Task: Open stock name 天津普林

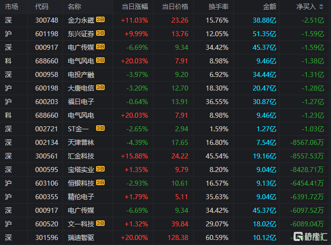Action: click(81, 142)
